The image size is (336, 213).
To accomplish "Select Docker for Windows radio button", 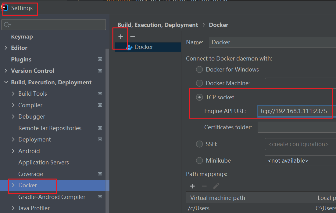I will 199,69.
